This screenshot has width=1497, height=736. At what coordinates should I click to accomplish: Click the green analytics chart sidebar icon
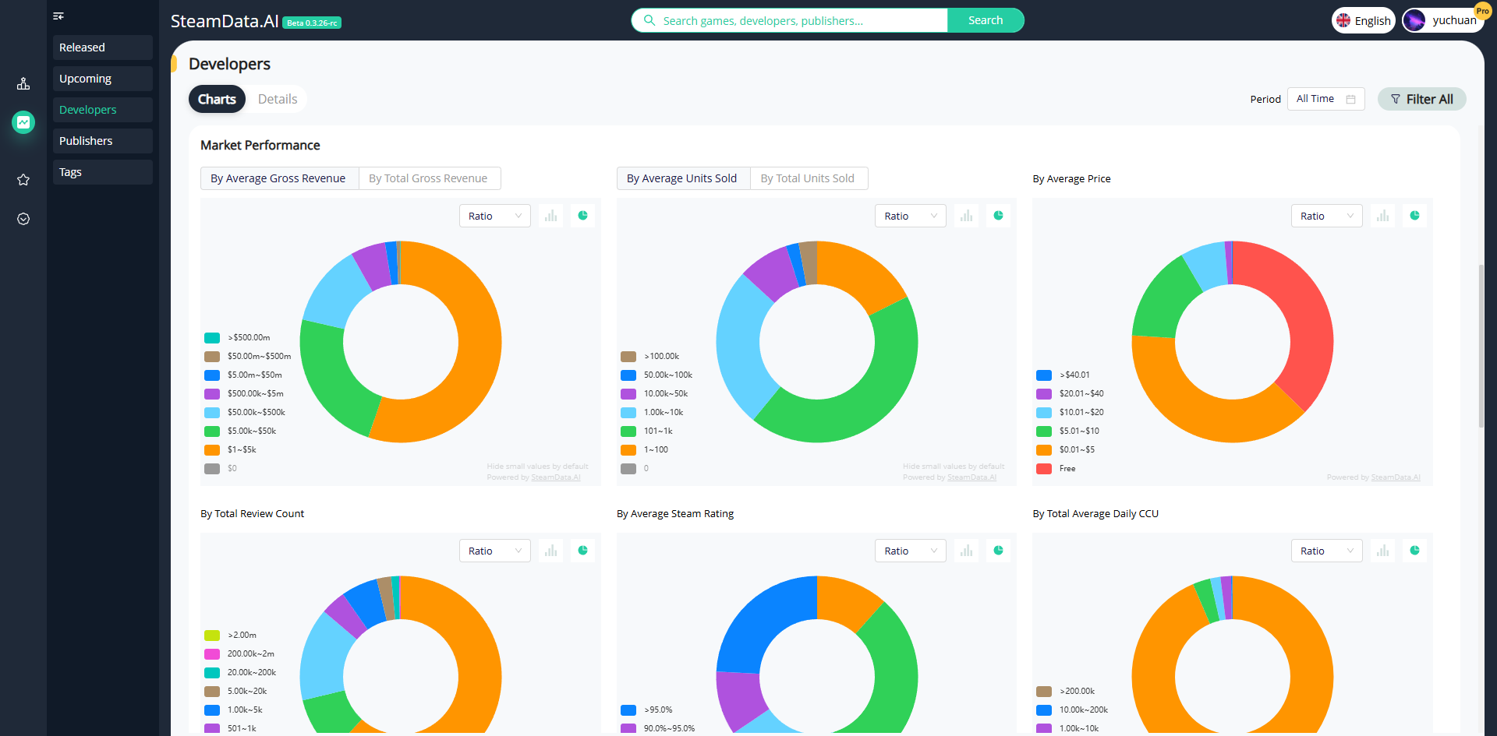tap(23, 121)
